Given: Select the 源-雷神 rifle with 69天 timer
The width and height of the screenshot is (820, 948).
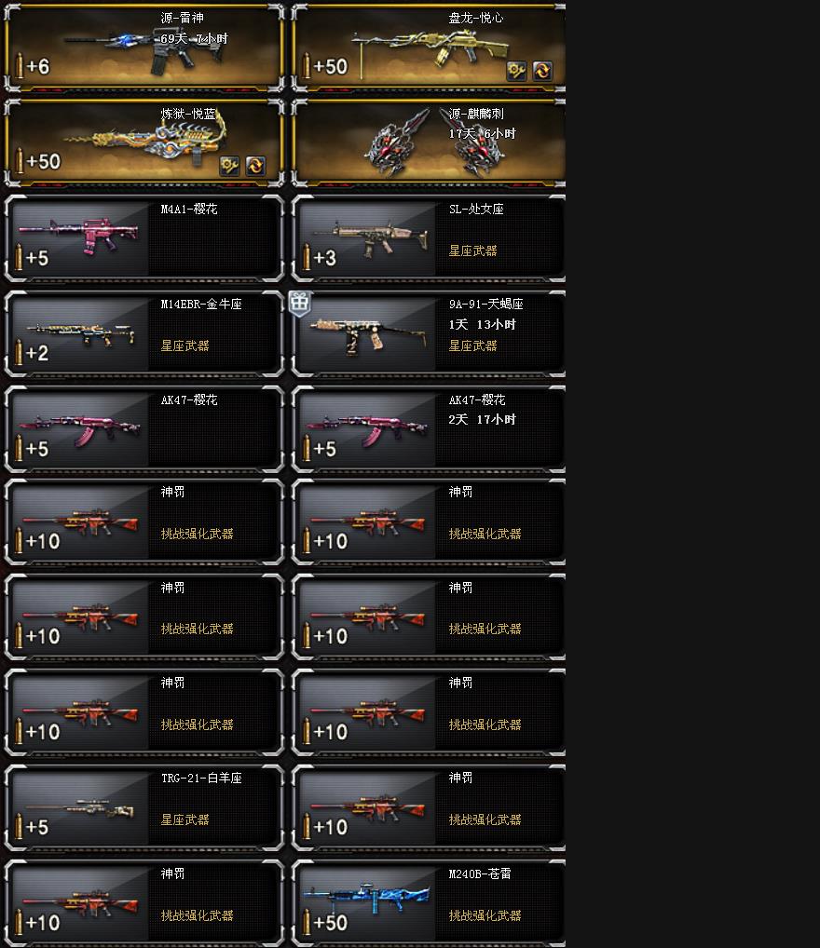Looking at the screenshot, I should (144, 47).
